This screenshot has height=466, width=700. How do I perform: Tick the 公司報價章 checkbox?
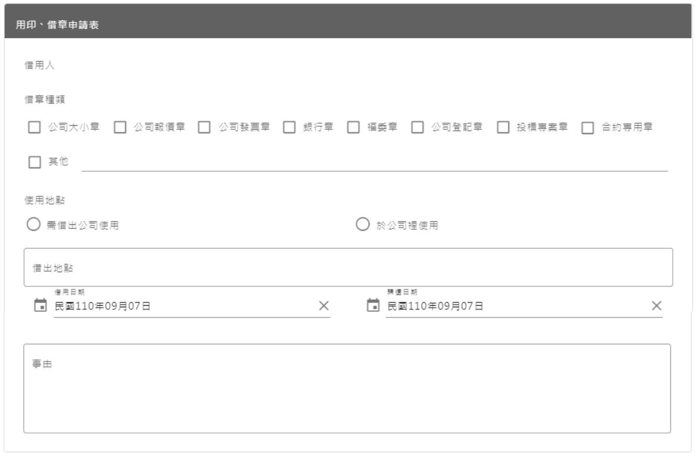120,127
